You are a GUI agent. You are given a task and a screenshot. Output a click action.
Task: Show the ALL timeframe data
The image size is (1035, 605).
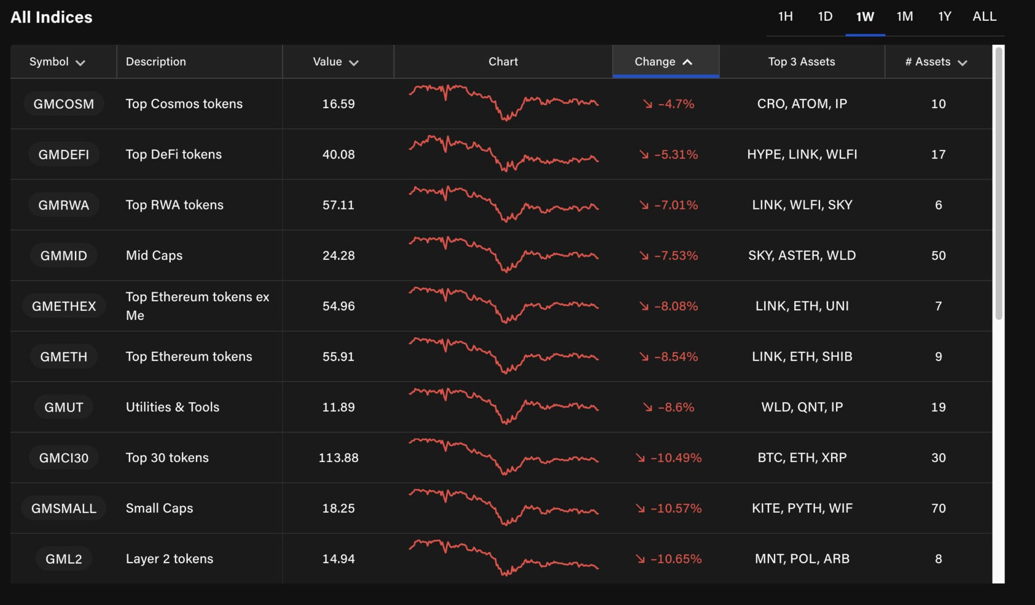coord(984,17)
